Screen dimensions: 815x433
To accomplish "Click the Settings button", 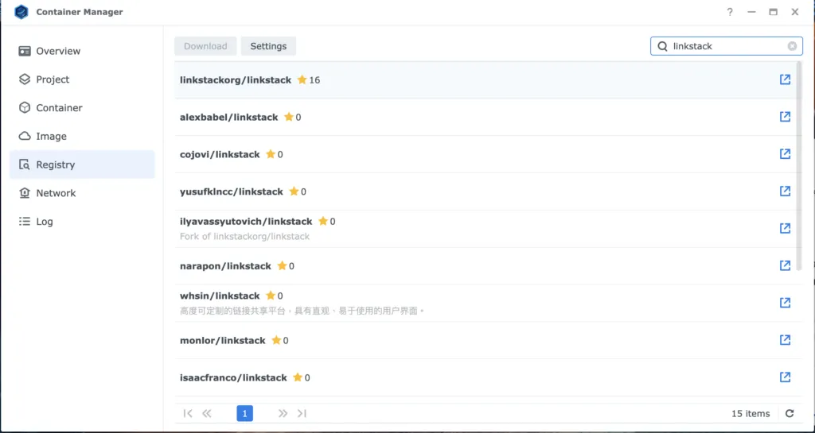I will pyautogui.click(x=268, y=46).
